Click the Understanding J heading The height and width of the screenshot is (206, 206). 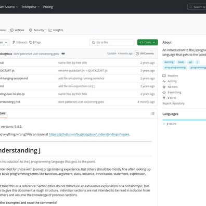pos(20,150)
